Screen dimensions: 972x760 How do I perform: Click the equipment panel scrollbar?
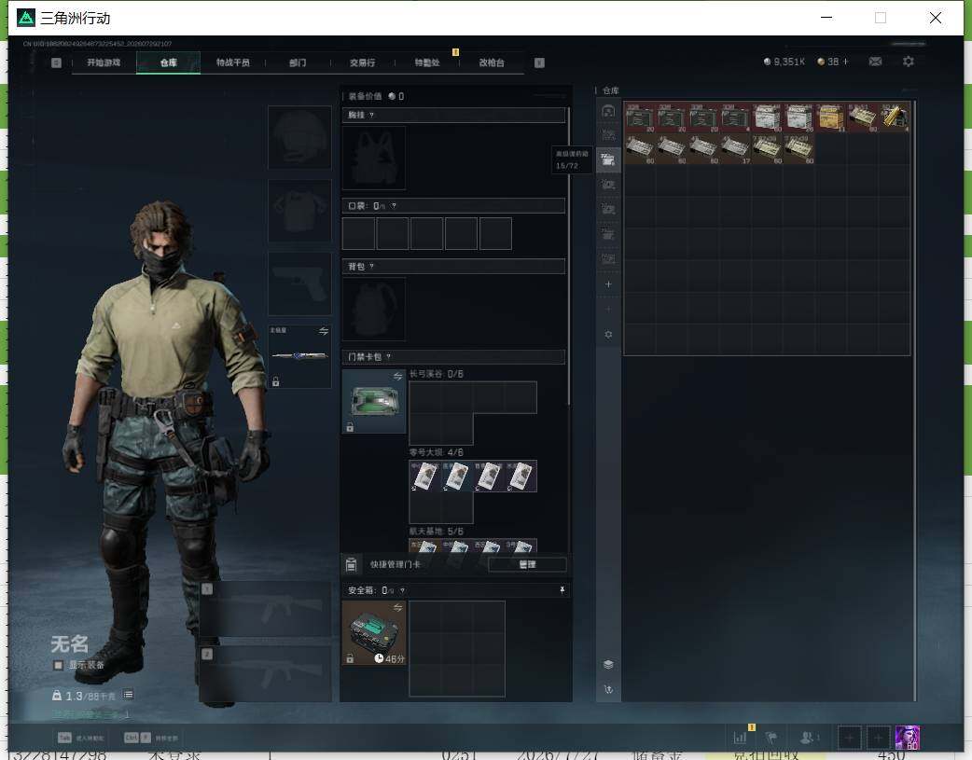tap(568, 257)
